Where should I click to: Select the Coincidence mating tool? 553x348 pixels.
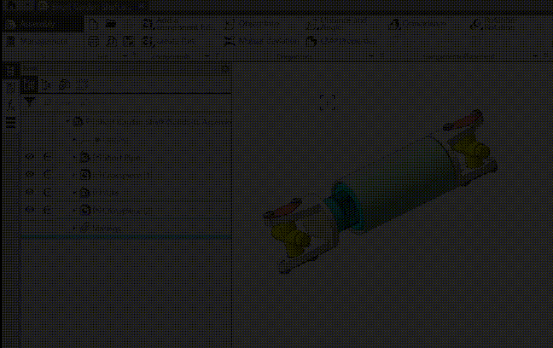pyautogui.click(x=418, y=24)
